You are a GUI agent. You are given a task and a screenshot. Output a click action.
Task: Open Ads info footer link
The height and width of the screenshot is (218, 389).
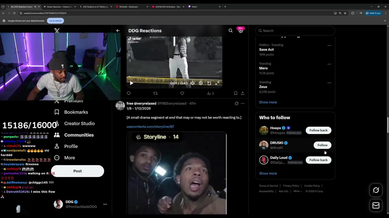coord(284,191)
